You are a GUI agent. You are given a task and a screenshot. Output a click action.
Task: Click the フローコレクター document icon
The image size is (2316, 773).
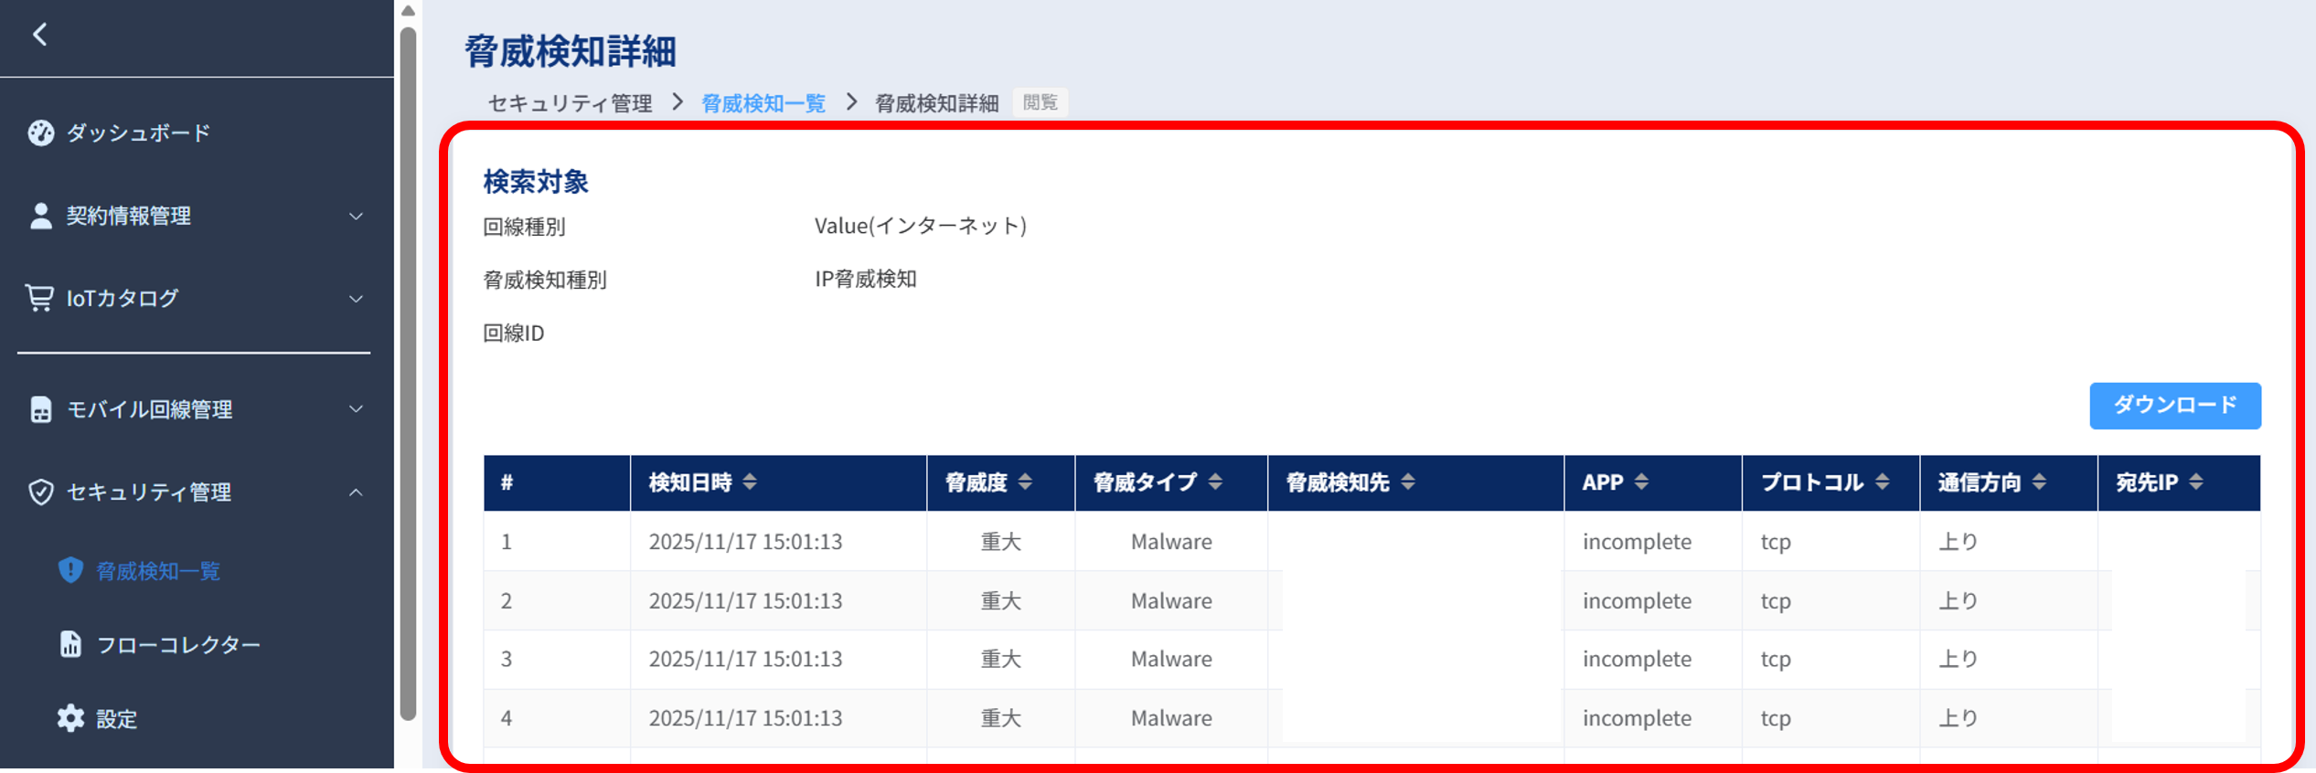coord(70,644)
